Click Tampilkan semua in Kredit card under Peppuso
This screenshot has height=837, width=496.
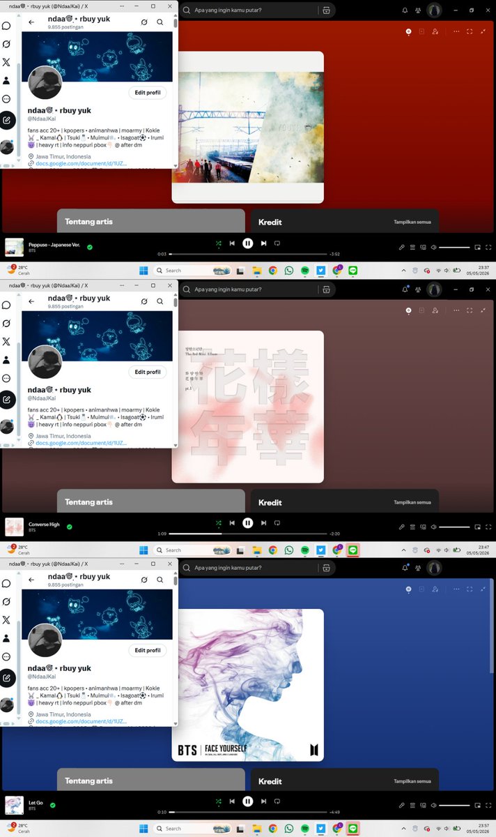tap(412, 223)
